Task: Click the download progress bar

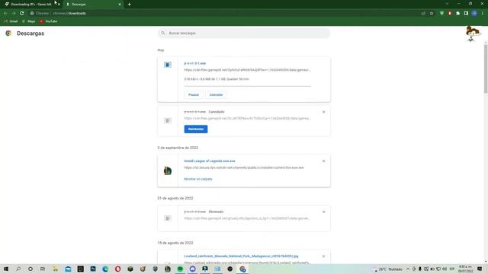Action: point(247,86)
